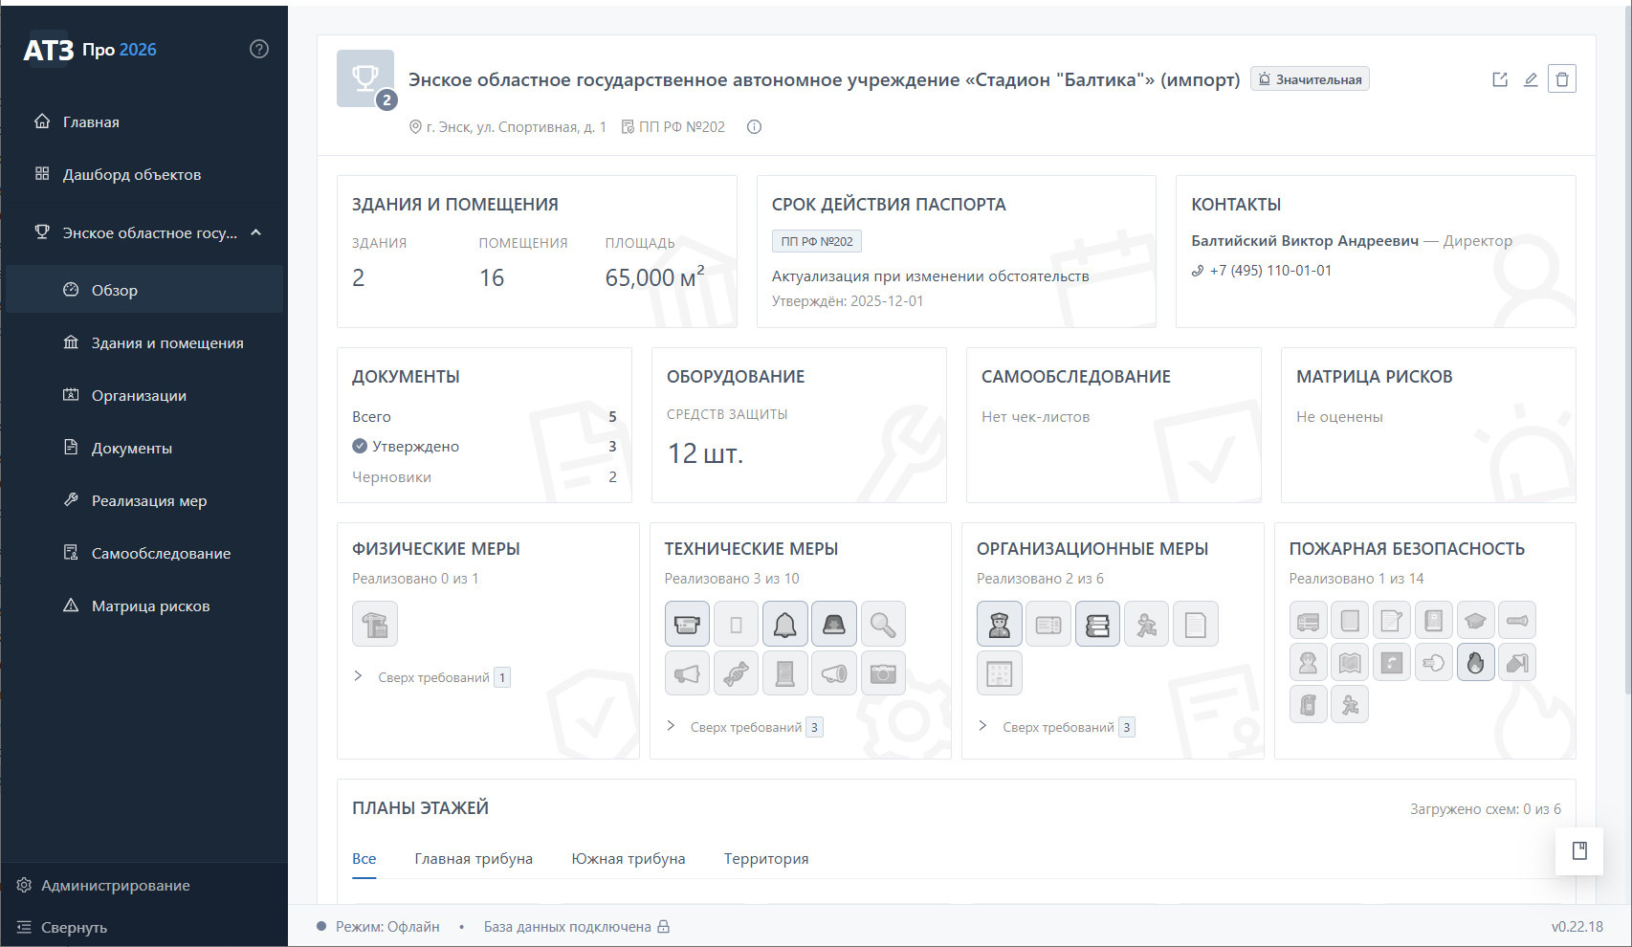Open Документы sidebar item

(143, 448)
